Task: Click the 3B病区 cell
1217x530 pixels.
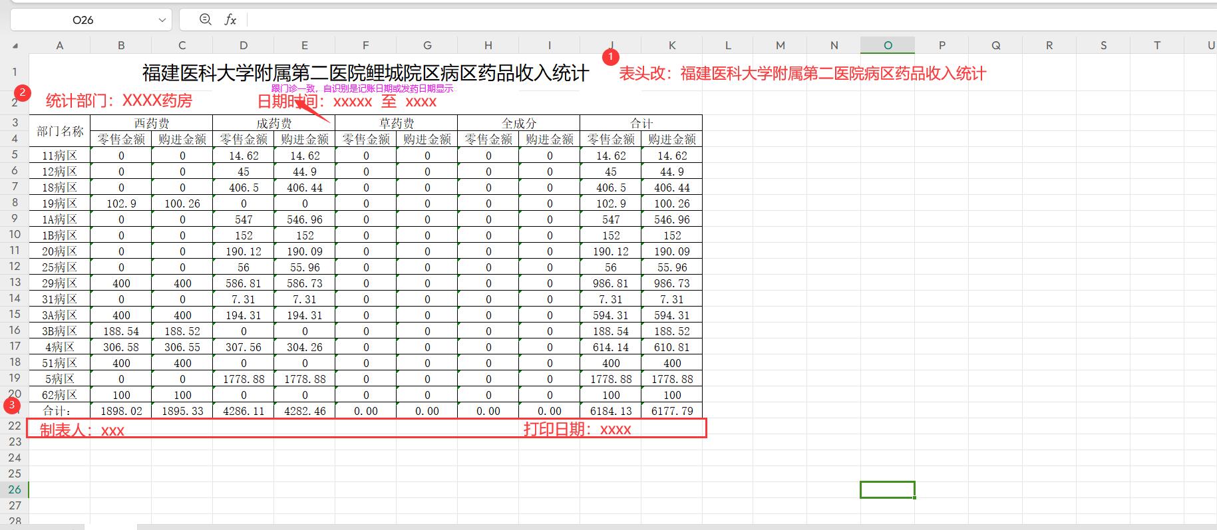Action: pyautogui.click(x=60, y=331)
